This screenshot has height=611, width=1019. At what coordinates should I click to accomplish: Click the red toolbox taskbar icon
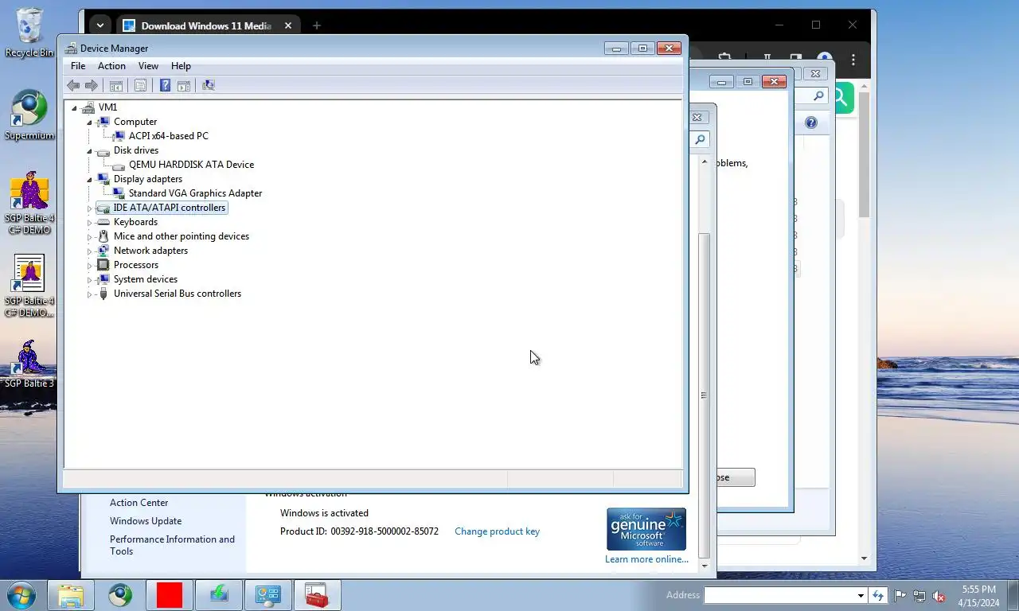tap(318, 595)
